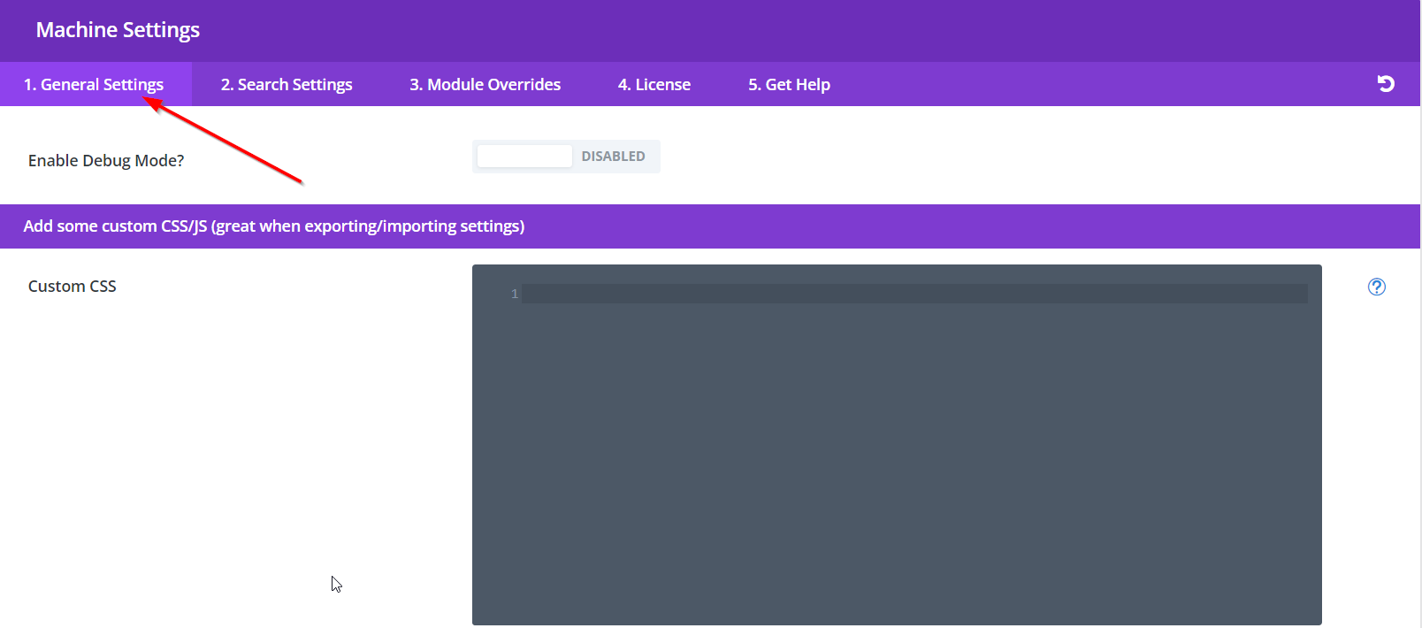Open the Search Settings tab
Image resolution: width=1422 pixels, height=628 pixels.
tap(287, 85)
